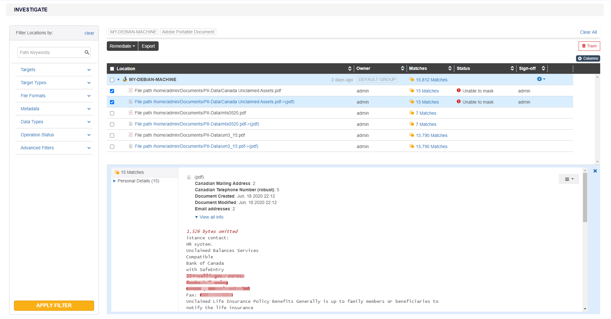The height and width of the screenshot is (319, 611).
Task: Click the Clear All link
Action: pos(588,32)
